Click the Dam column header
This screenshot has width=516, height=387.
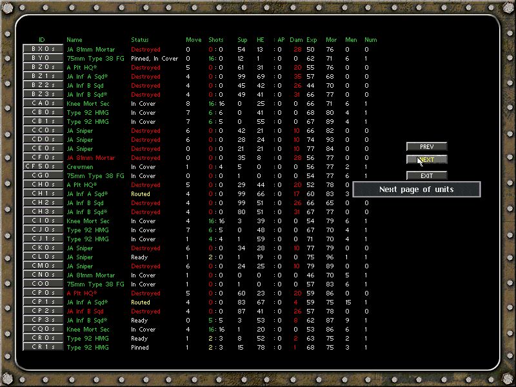click(296, 40)
